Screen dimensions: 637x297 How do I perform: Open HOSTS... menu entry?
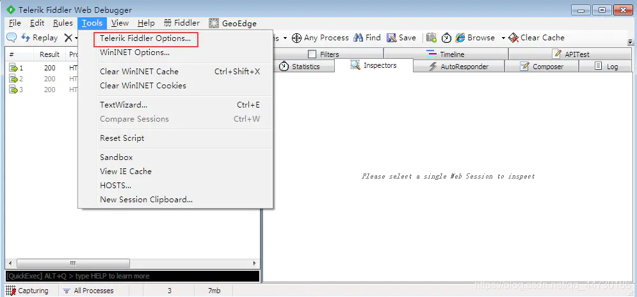pos(175,186)
